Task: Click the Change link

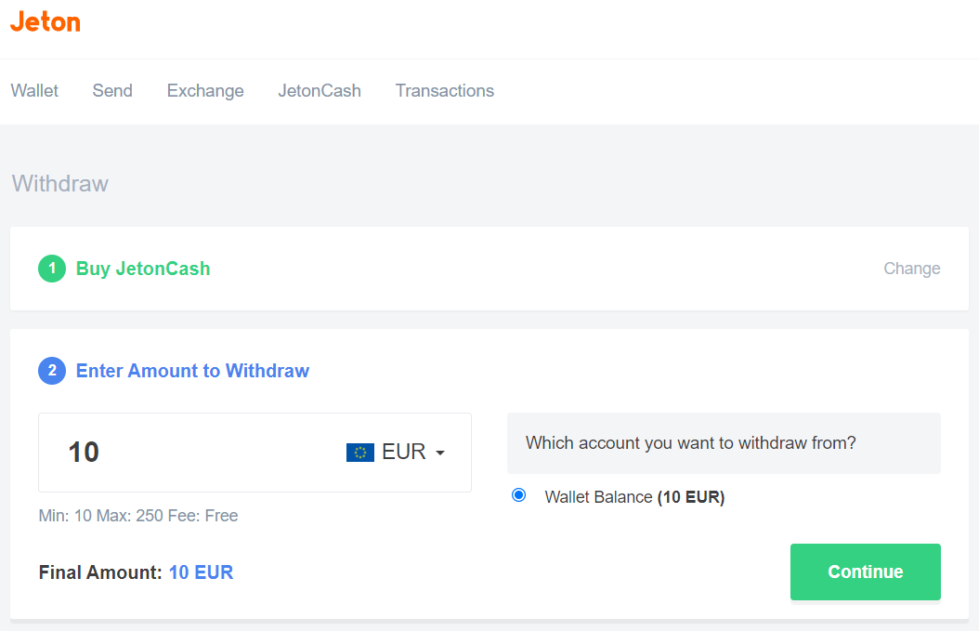Action: tap(911, 269)
